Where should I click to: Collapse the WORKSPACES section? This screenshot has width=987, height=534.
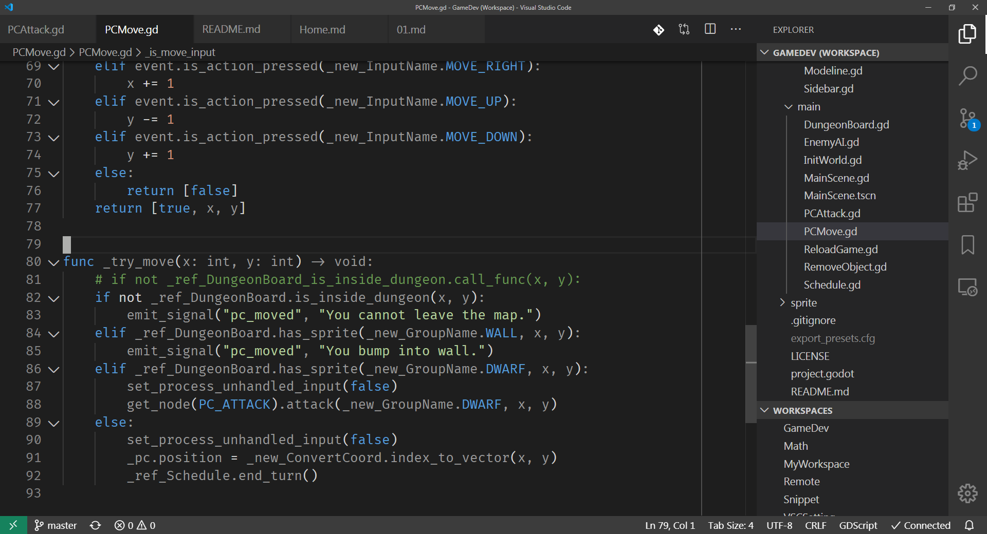point(852,410)
